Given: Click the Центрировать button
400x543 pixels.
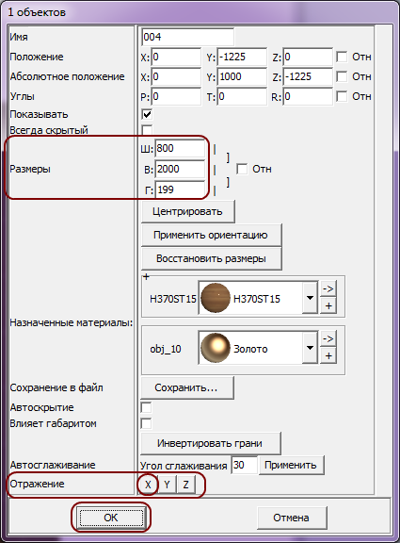Looking at the screenshot, I should pos(187,211).
